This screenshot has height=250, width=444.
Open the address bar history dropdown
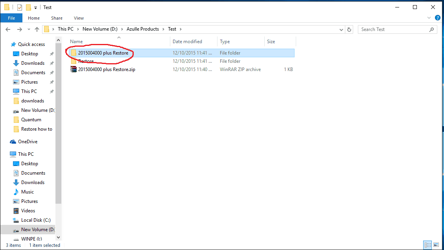click(x=341, y=29)
